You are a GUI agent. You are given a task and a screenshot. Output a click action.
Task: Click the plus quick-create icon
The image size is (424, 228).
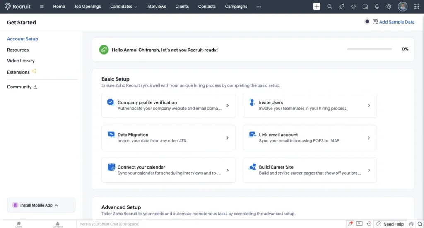tap(317, 7)
